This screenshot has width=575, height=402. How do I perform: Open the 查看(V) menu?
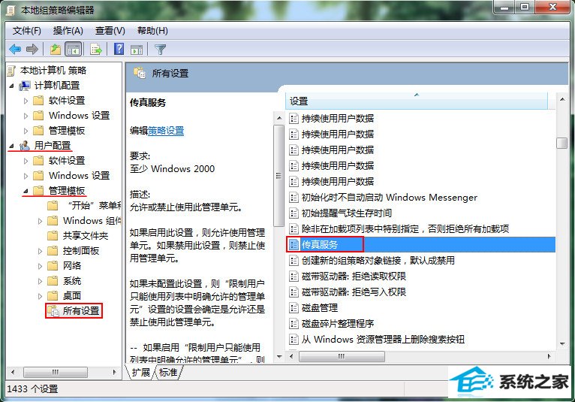110,31
